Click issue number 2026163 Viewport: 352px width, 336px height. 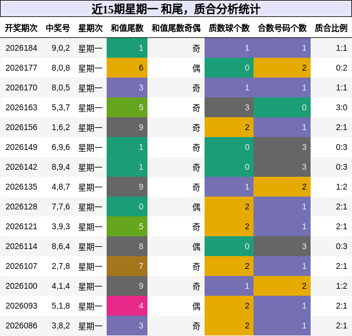click(x=22, y=107)
